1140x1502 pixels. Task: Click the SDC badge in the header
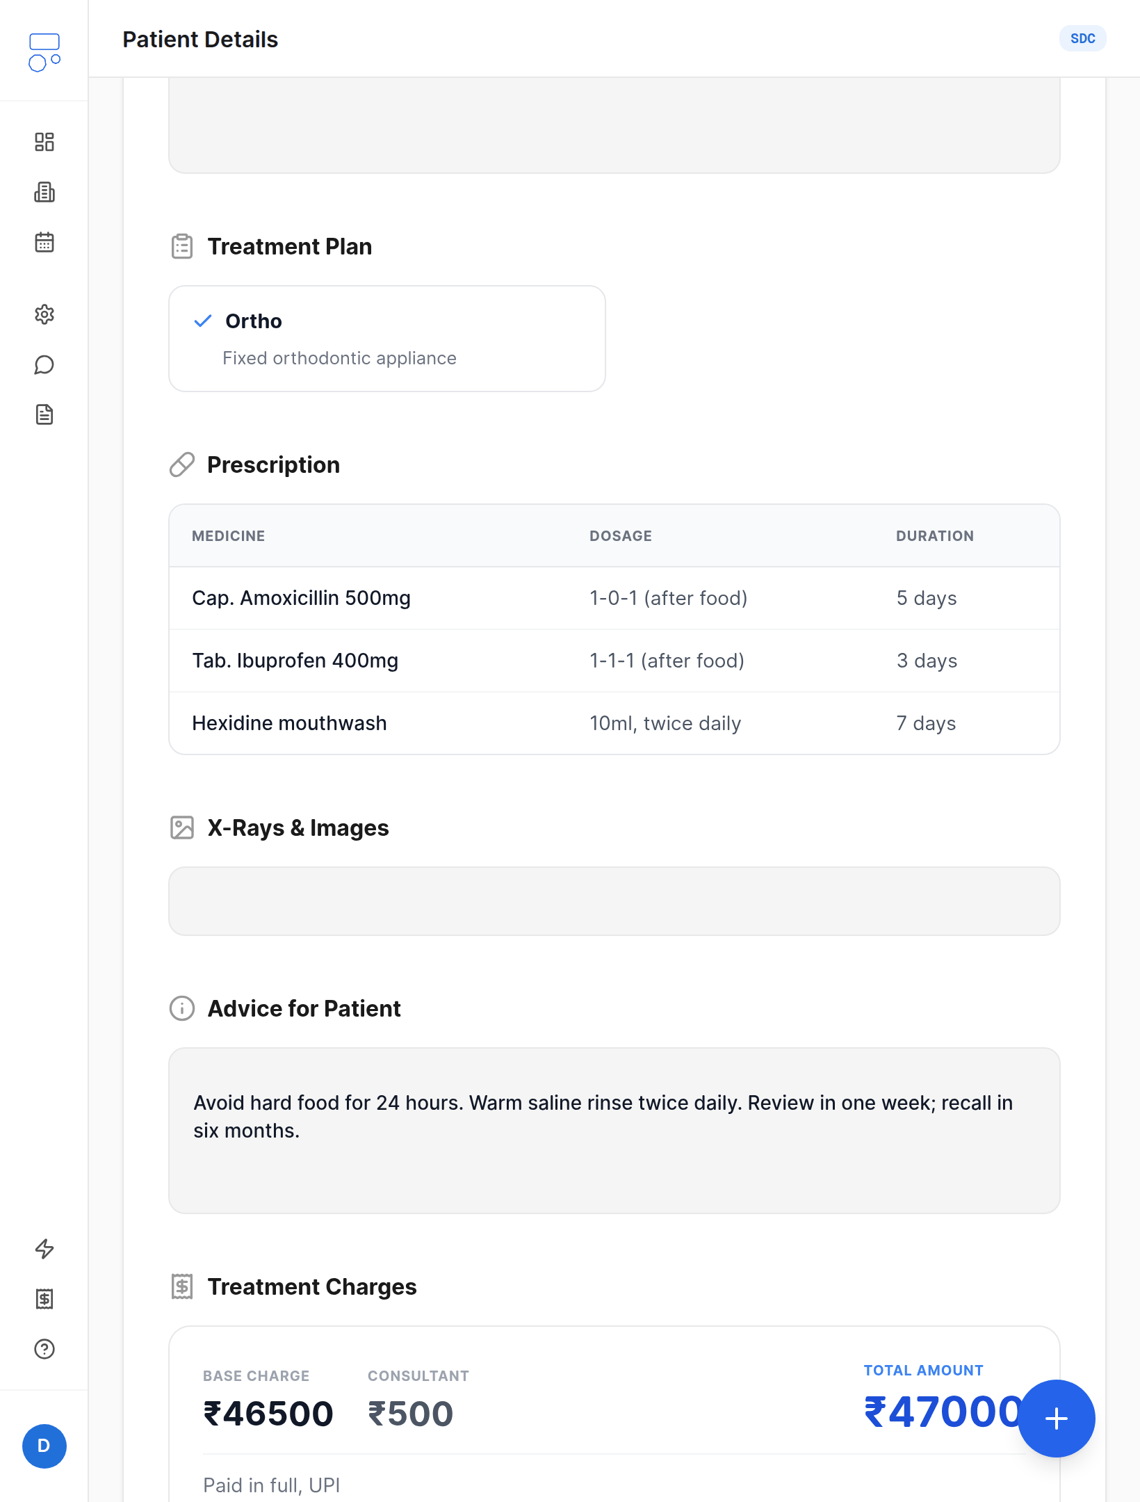tap(1083, 39)
